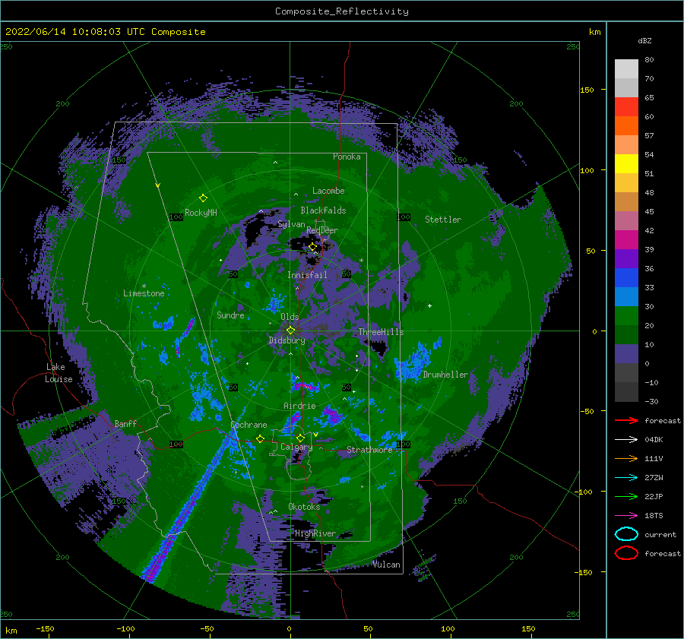684x639 pixels.
Task: Select the magenta 18TS arrow icon
Action: point(626,516)
